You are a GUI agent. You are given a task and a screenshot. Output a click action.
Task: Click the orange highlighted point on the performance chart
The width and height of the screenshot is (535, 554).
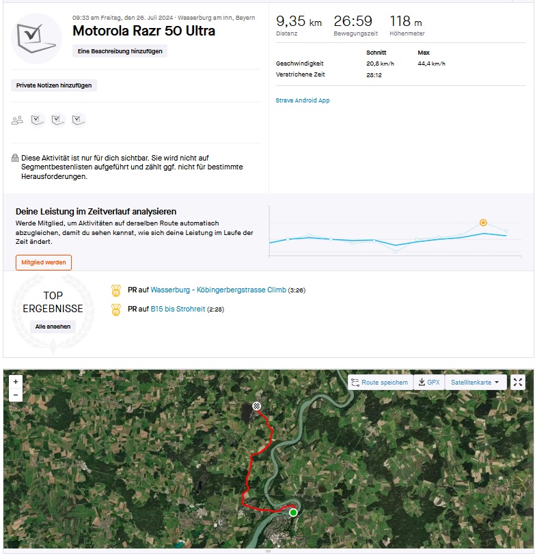483,223
